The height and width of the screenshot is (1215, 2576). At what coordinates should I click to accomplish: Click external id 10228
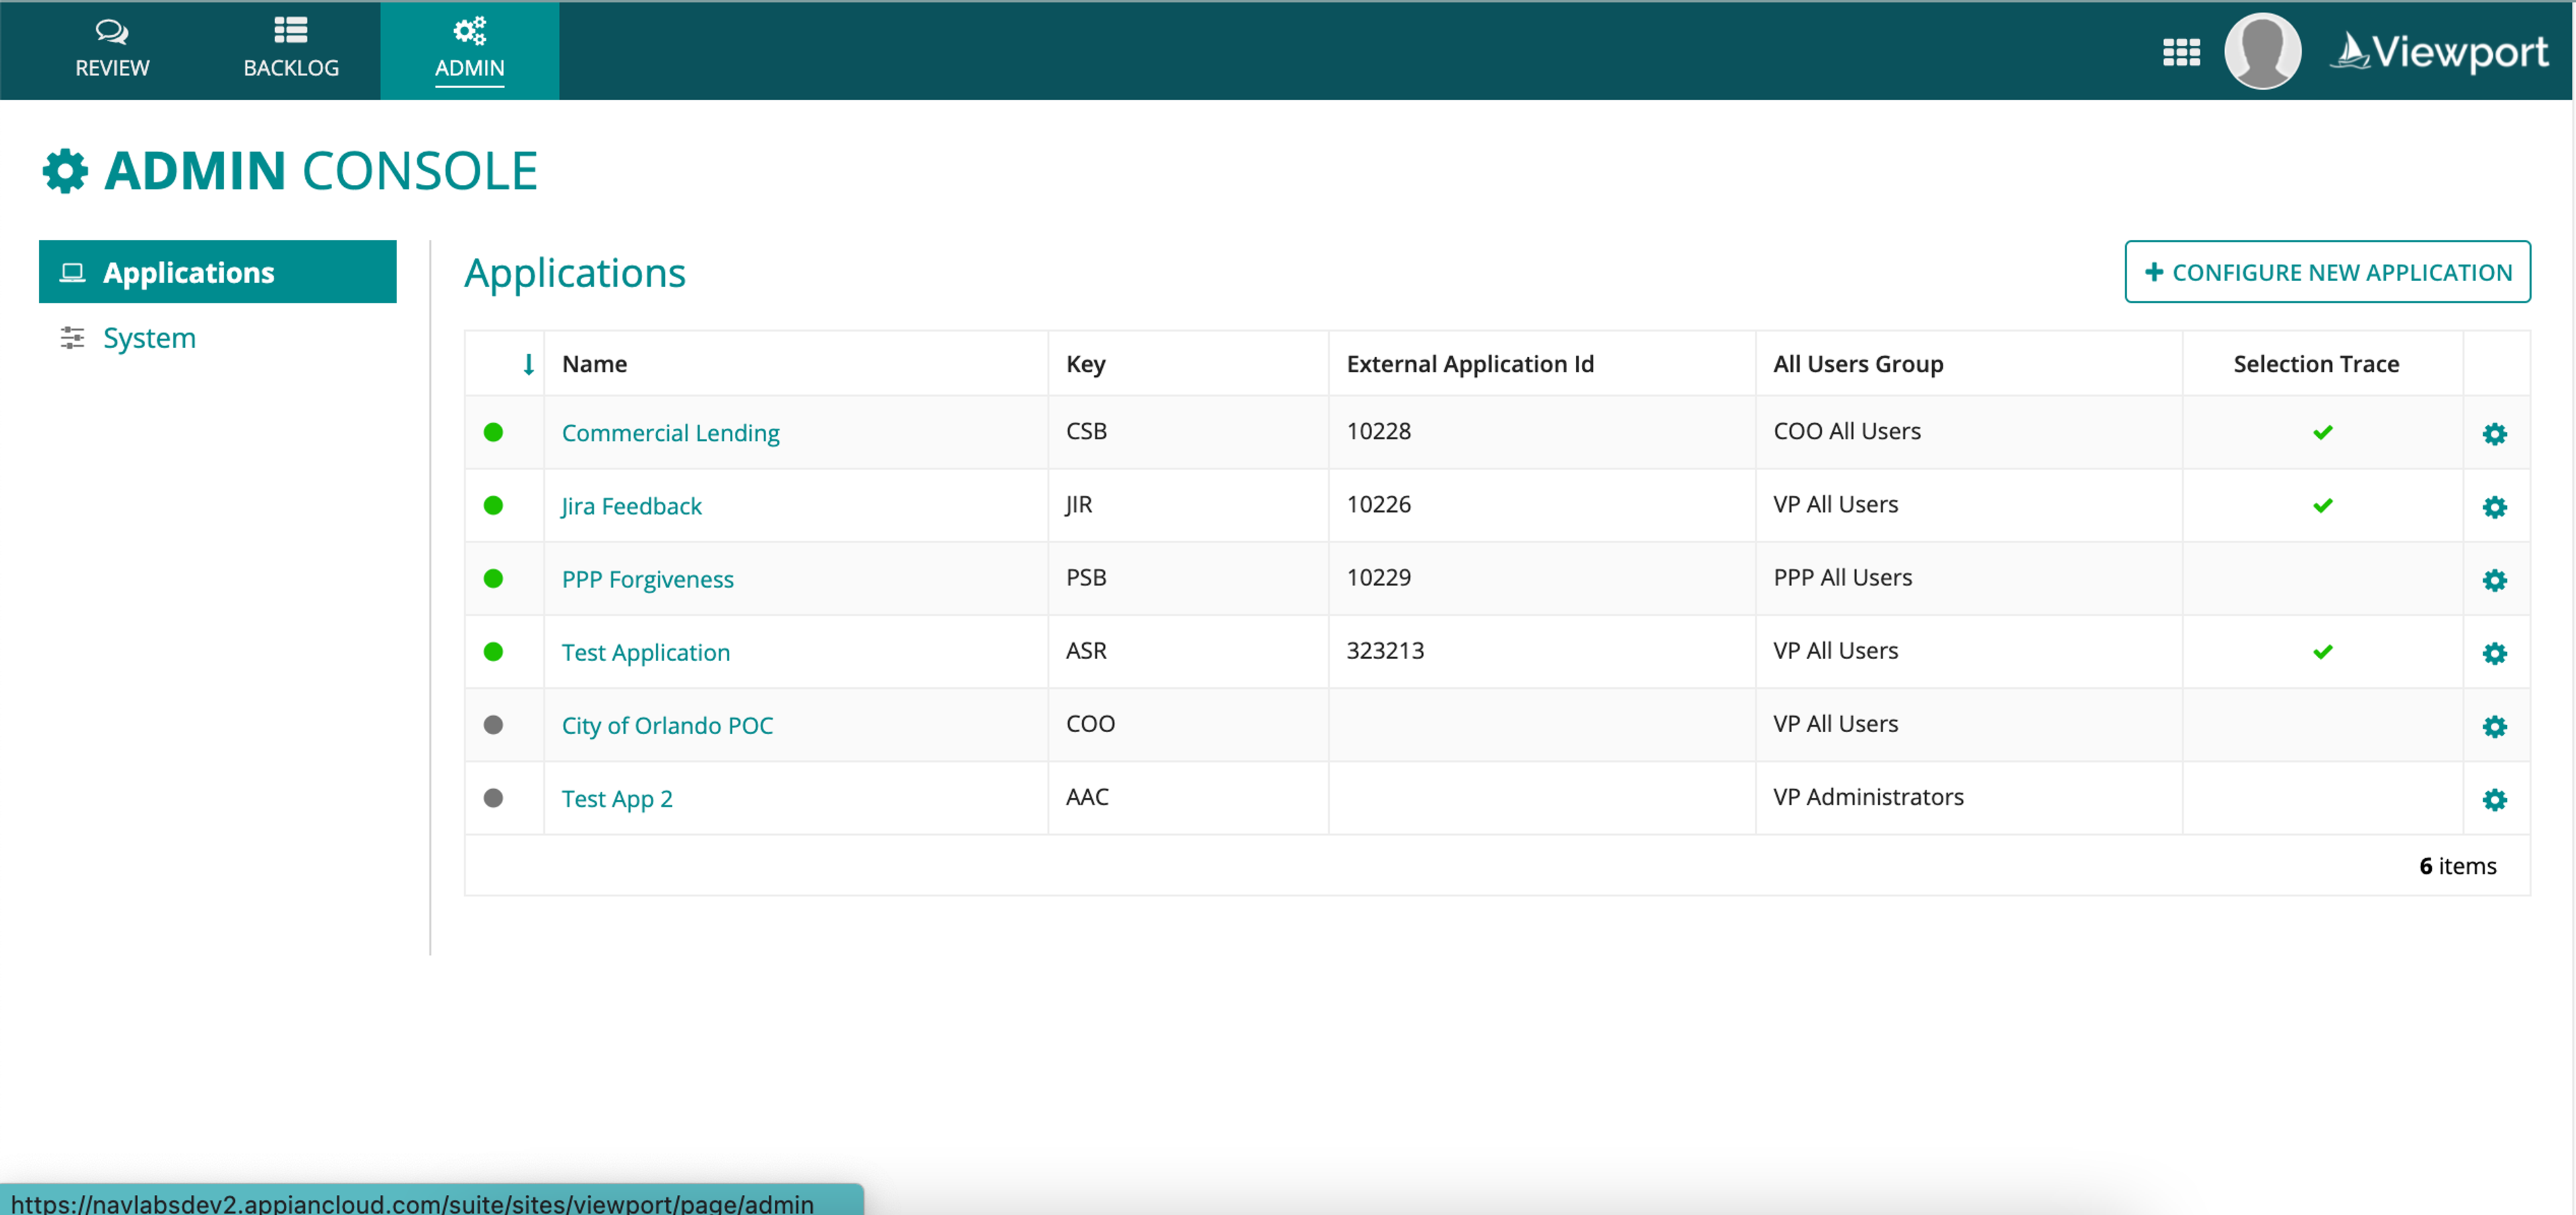1378,430
